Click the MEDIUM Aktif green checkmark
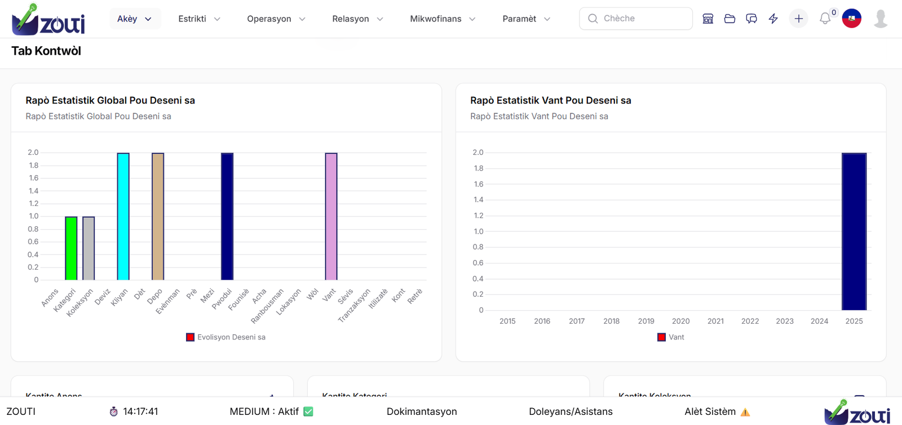 tap(308, 411)
